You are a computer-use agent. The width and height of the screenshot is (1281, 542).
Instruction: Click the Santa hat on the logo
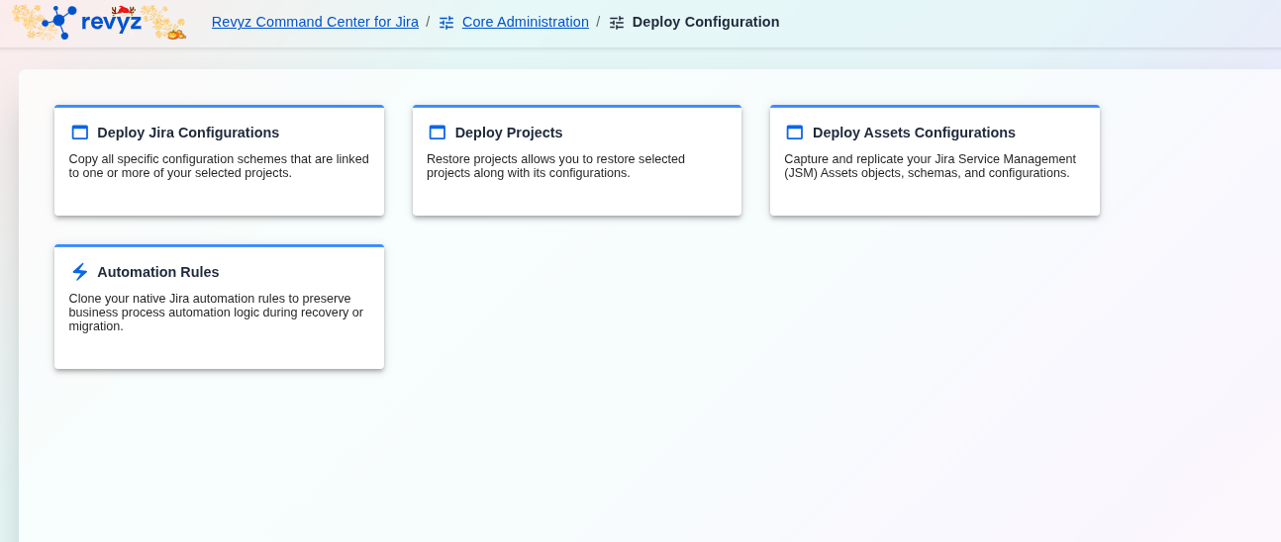pos(123,10)
